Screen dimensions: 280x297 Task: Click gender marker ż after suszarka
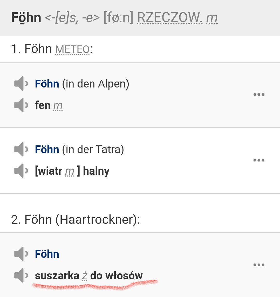coord(85,276)
